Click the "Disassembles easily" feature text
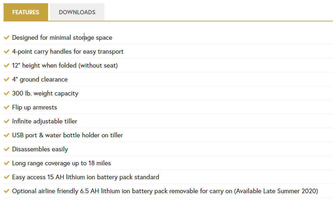 click(40, 149)
